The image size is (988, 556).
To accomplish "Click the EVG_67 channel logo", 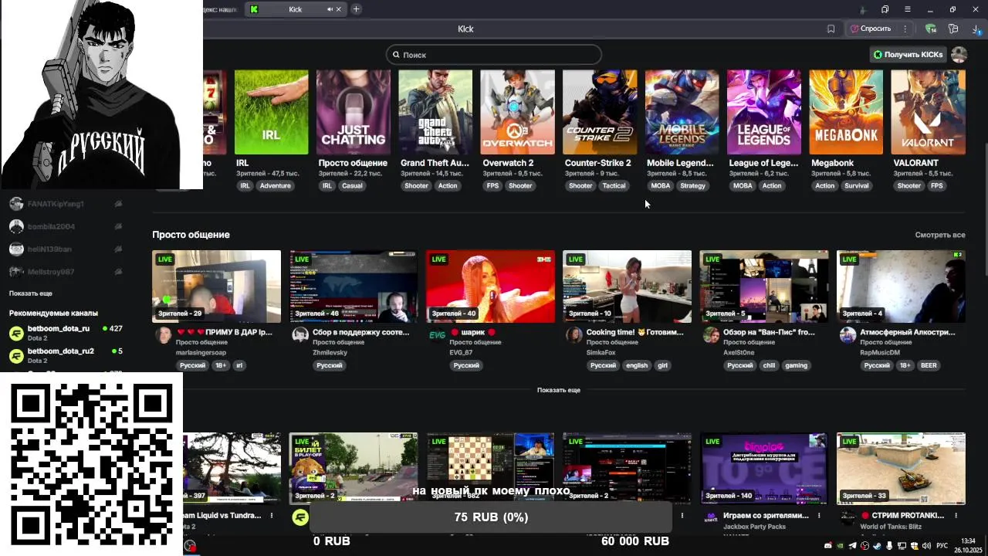I will tap(437, 334).
